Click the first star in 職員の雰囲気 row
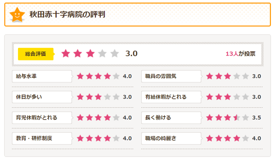This screenshot has height=159, width=275. tap(210, 76)
